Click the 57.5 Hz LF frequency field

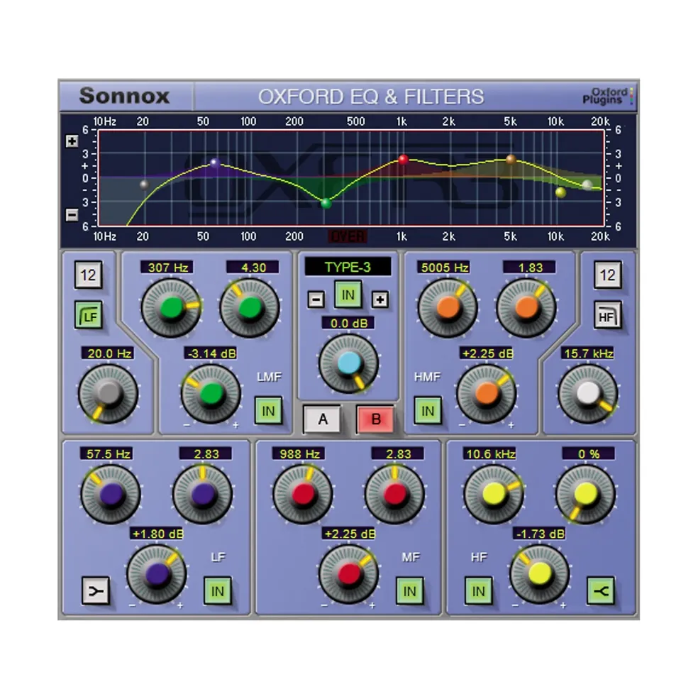pos(107,453)
